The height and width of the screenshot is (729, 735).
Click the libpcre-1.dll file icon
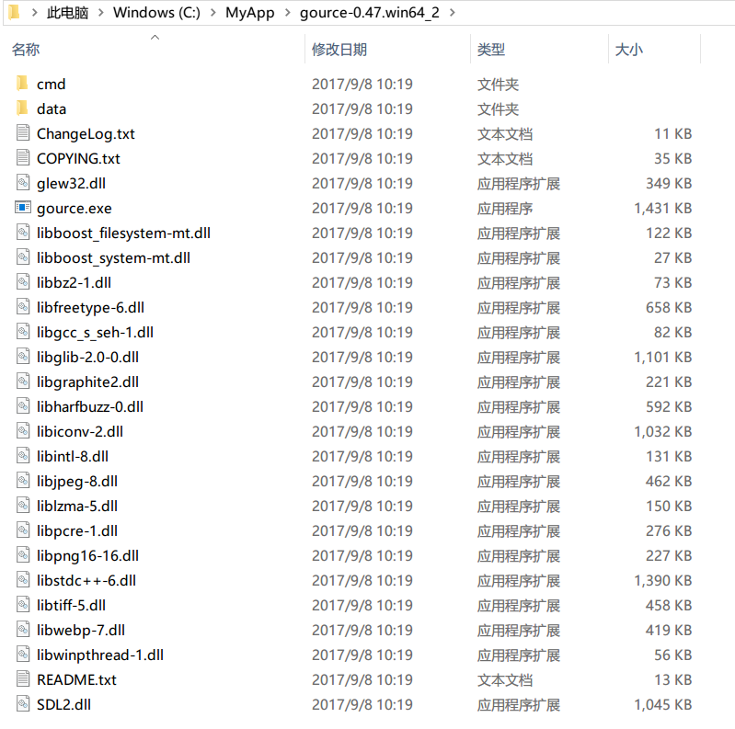[x=23, y=530]
